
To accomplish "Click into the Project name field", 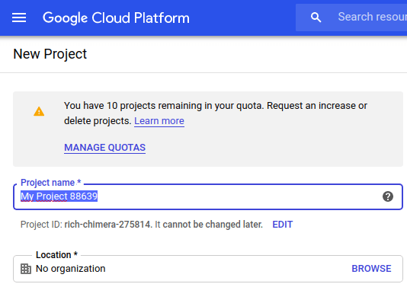I will tap(208, 196).
